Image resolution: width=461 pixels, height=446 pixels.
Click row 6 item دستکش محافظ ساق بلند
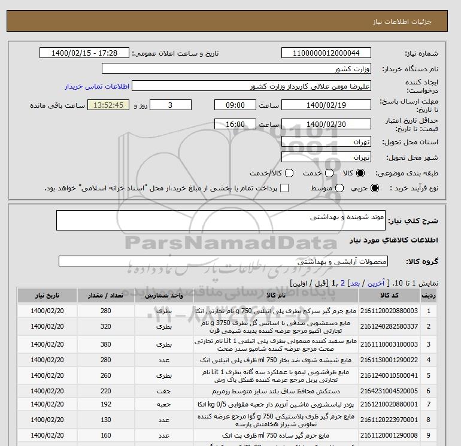pyautogui.click(x=276, y=392)
